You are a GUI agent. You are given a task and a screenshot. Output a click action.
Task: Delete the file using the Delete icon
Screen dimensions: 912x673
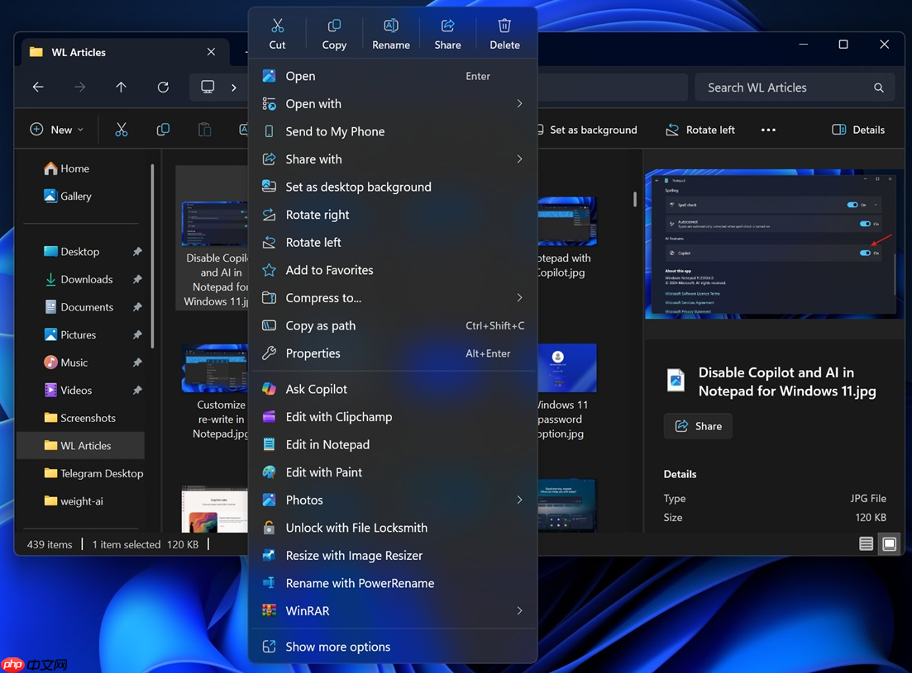pos(504,32)
